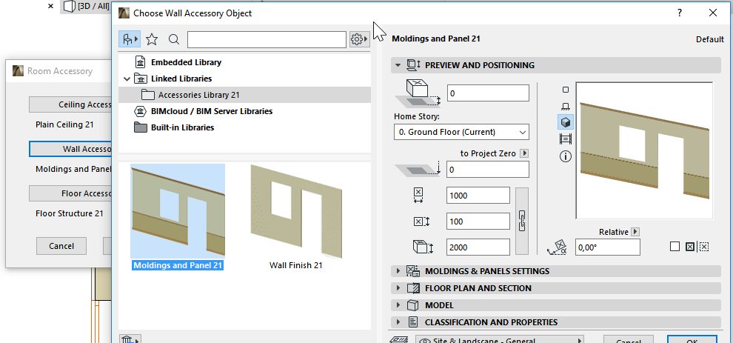The width and height of the screenshot is (733, 343).
Task: Expand the Moldings & Panels Settings section
Action: [400, 271]
